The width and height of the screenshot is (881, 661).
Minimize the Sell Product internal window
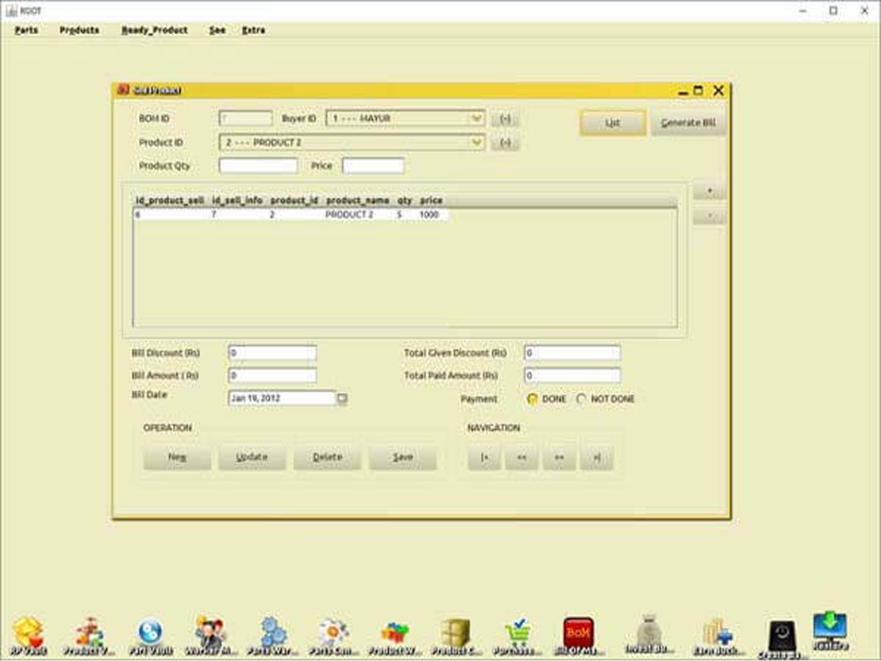[x=683, y=91]
